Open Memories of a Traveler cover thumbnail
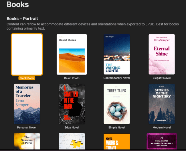 (x=27, y=103)
